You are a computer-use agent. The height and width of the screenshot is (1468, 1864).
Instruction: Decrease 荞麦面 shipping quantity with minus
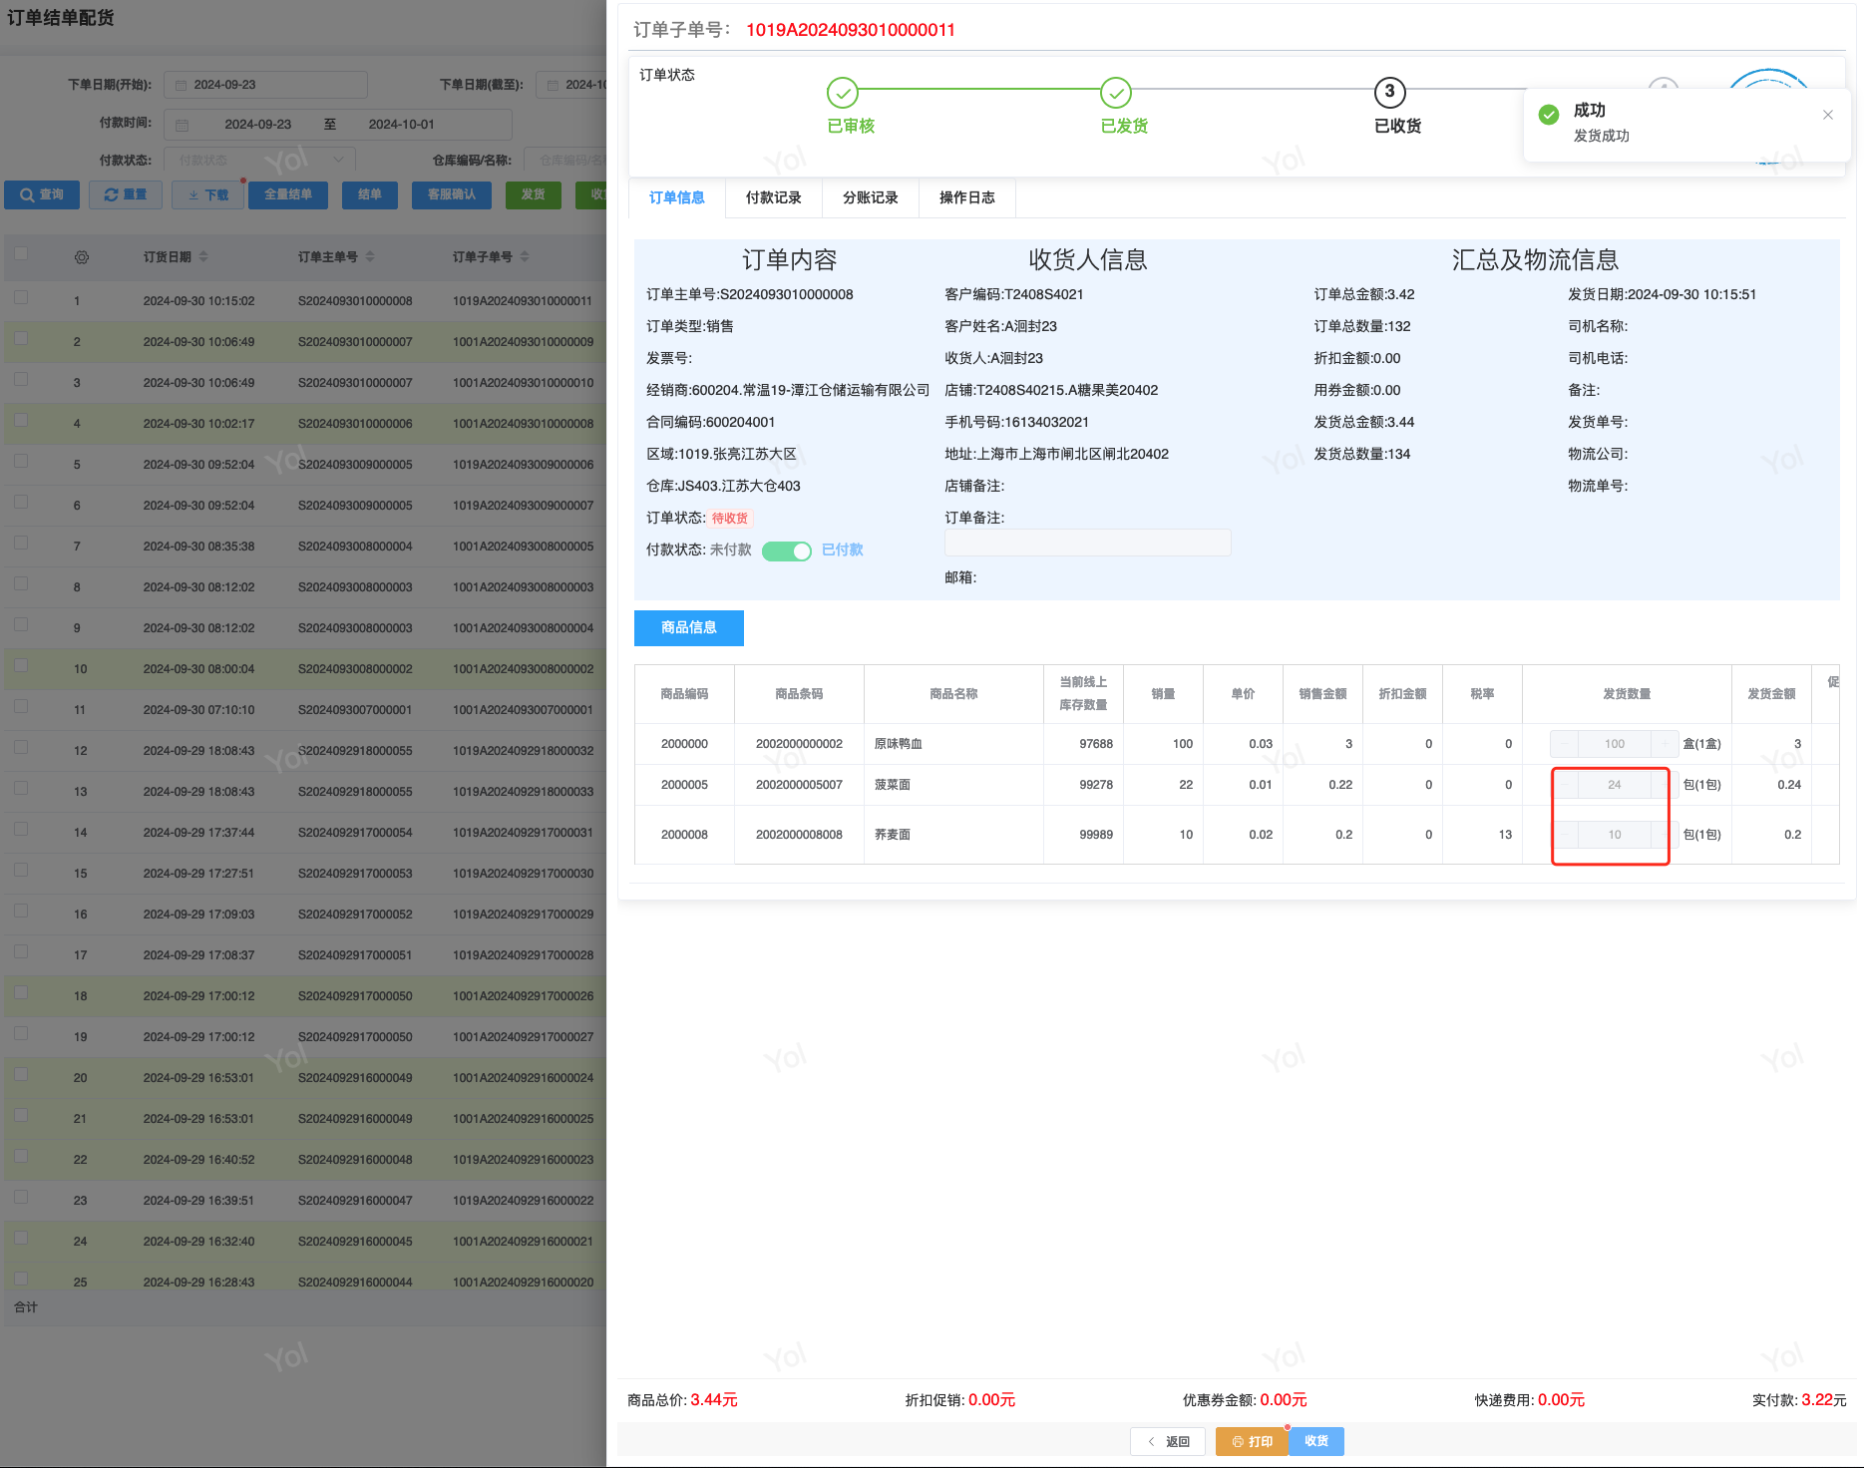(x=1565, y=835)
